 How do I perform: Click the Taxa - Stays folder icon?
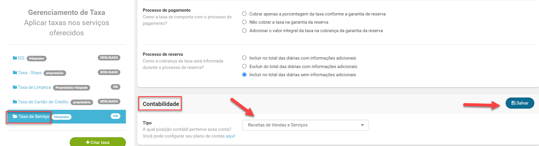pos(15,73)
